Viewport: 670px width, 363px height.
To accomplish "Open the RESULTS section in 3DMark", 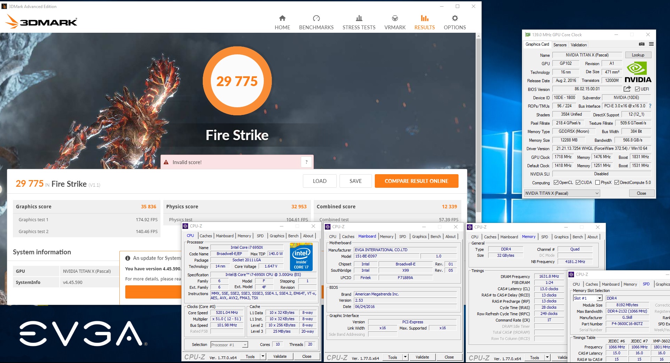I will click(x=424, y=23).
